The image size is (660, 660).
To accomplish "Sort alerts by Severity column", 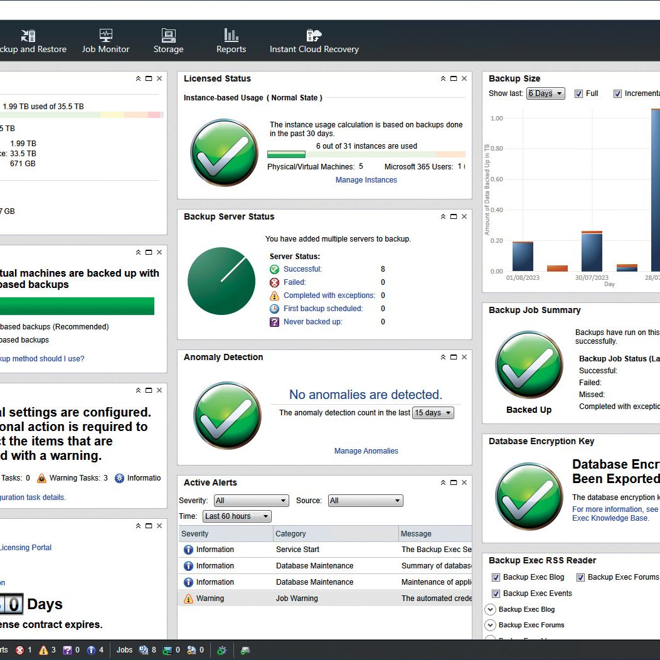I will pos(226,534).
